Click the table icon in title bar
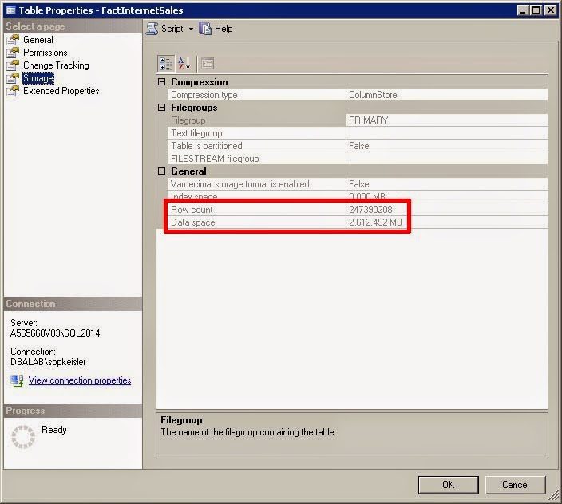The height and width of the screenshot is (504, 562). coord(11,10)
